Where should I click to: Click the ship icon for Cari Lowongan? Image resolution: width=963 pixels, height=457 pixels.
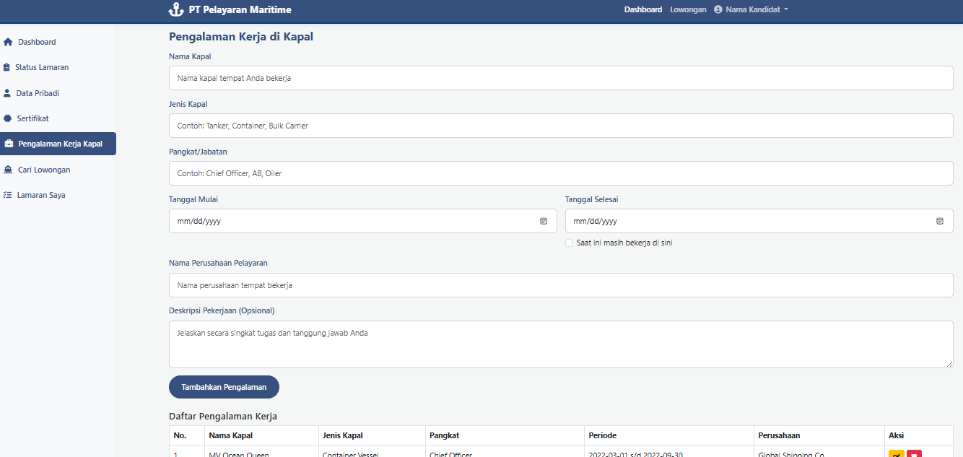pos(8,170)
